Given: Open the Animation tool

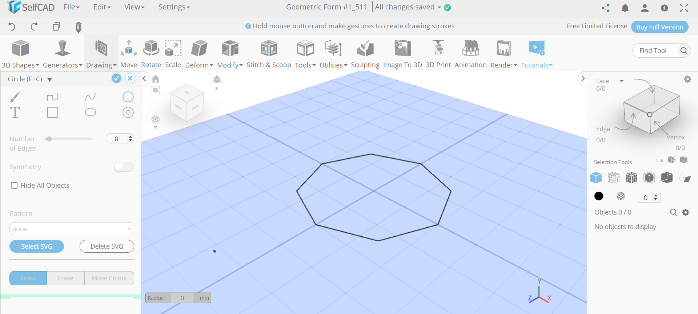Looking at the screenshot, I should point(470,54).
